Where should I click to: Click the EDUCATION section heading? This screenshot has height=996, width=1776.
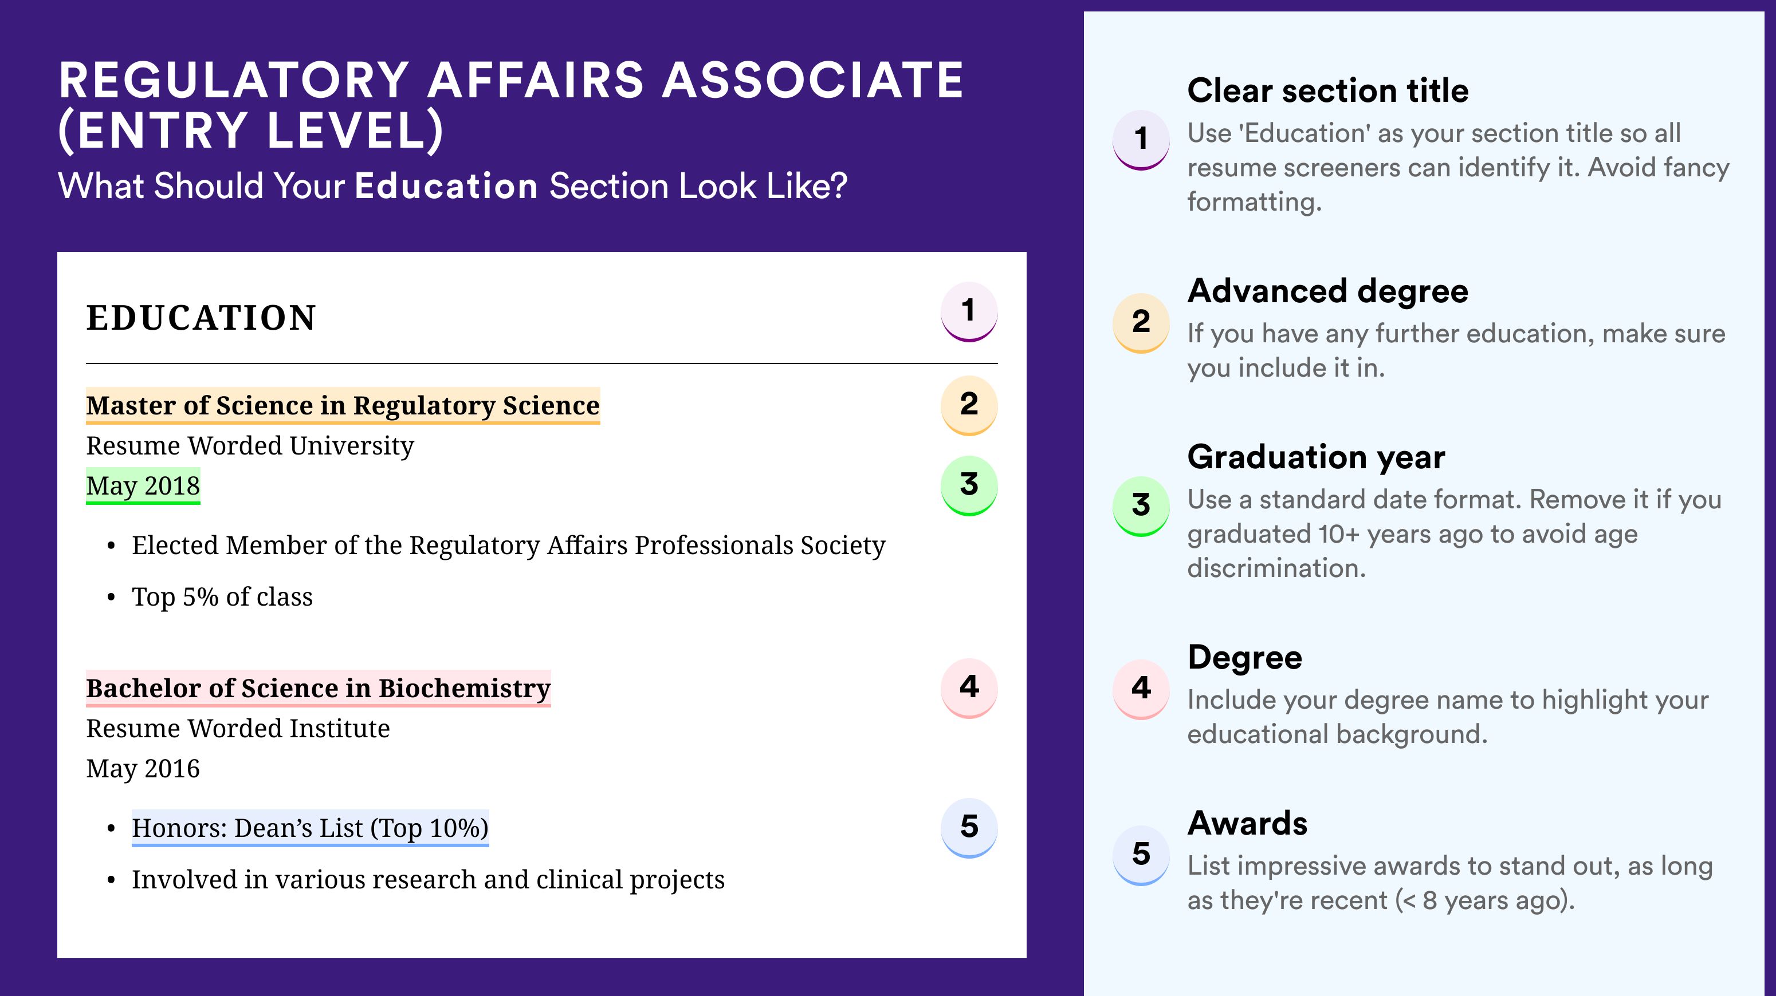(201, 318)
